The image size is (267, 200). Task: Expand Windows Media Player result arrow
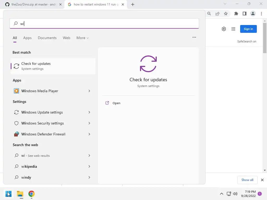tap(89, 91)
